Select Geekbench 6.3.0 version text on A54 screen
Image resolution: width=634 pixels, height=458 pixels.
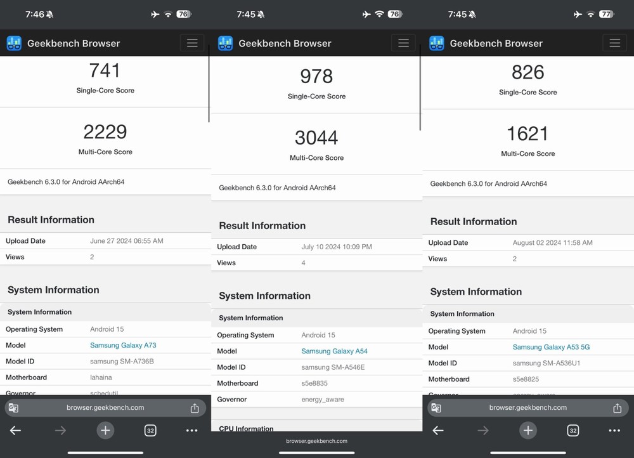click(x=277, y=188)
